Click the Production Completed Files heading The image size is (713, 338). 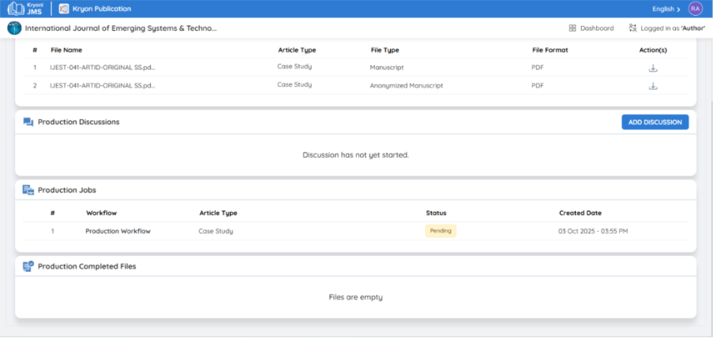87,266
